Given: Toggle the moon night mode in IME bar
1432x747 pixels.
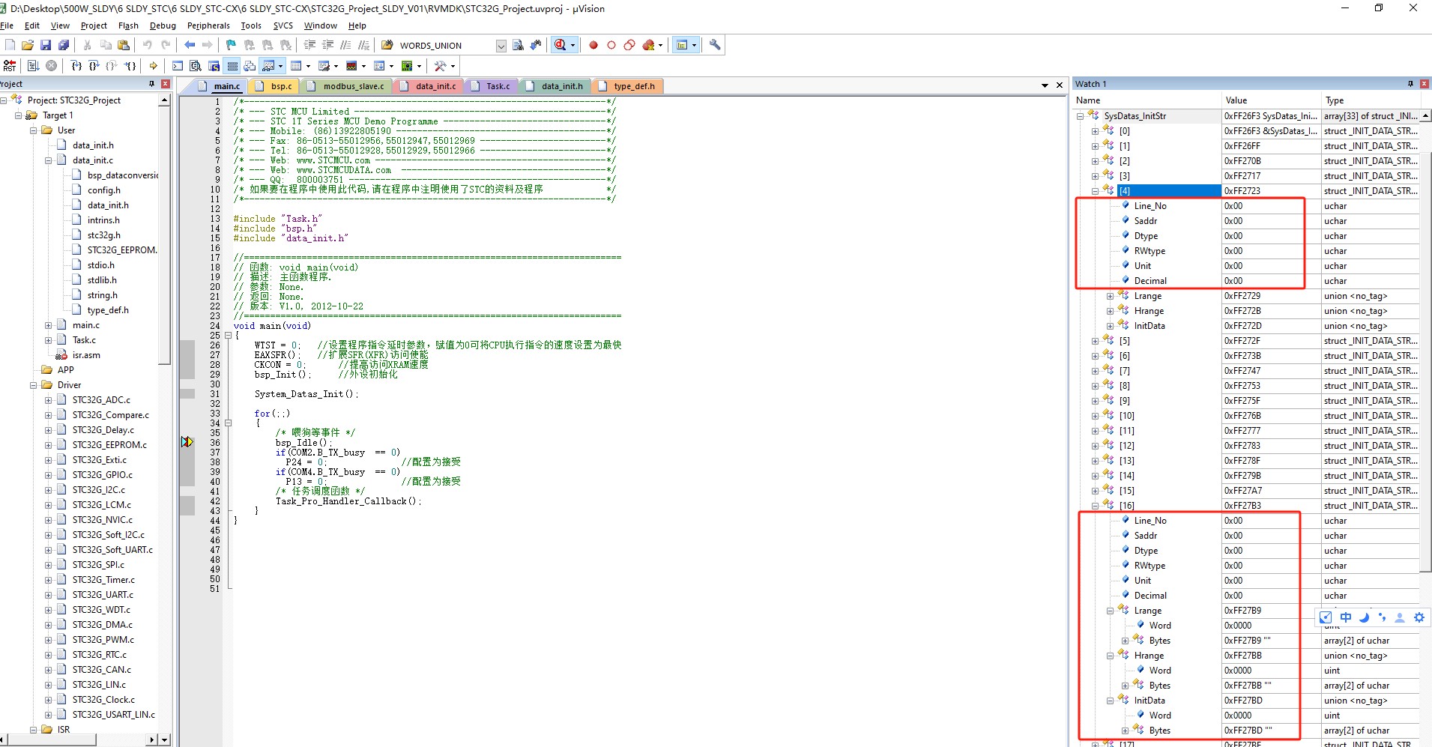Looking at the screenshot, I should [1364, 617].
